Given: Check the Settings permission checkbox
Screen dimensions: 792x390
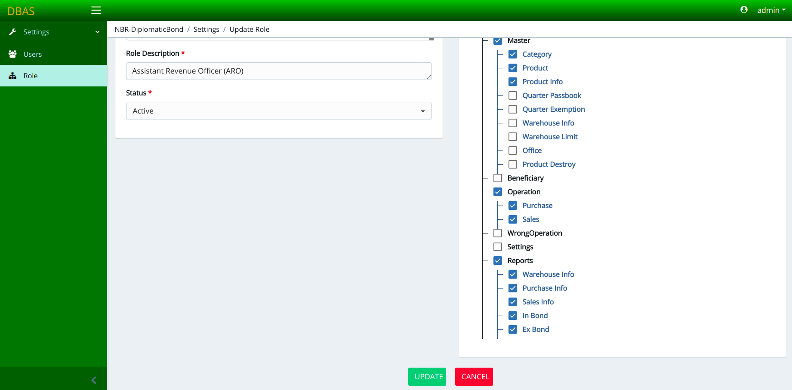Looking at the screenshot, I should pos(498,247).
